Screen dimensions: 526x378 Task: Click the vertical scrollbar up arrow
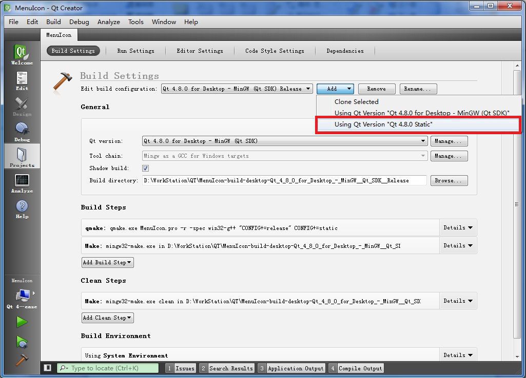517,66
